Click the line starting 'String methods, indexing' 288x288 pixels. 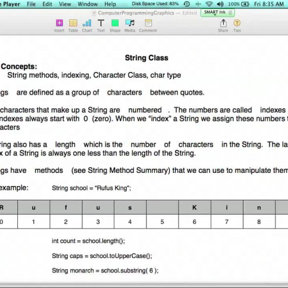(94, 75)
